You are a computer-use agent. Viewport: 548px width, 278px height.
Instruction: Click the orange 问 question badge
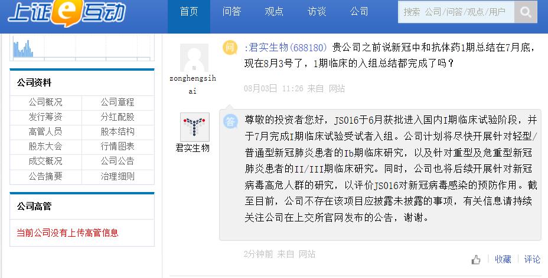pyautogui.click(x=230, y=48)
